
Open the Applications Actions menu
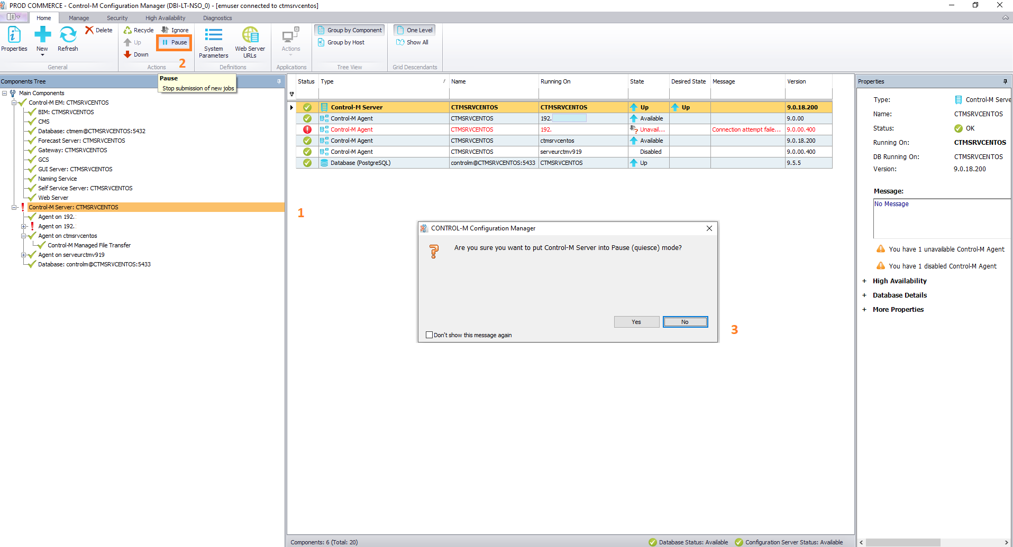[291, 42]
